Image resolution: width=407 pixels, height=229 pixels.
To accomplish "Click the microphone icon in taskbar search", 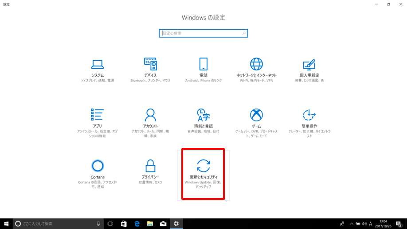I will 98,224.
